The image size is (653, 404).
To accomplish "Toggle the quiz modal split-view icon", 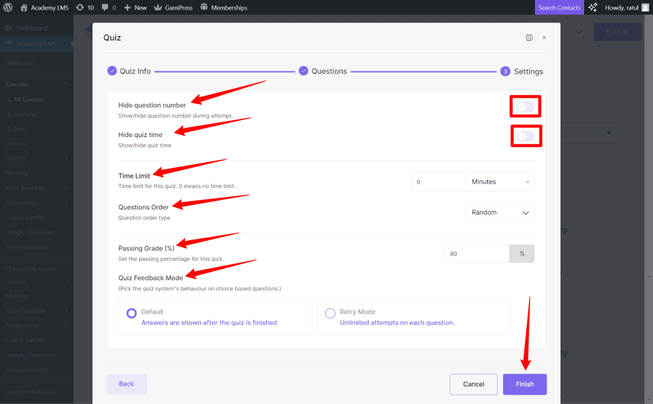I will pos(529,38).
